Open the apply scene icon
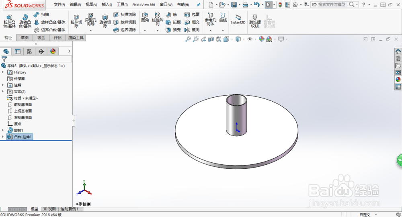The width and height of the screenshot is (402, 217). (269, 39)
